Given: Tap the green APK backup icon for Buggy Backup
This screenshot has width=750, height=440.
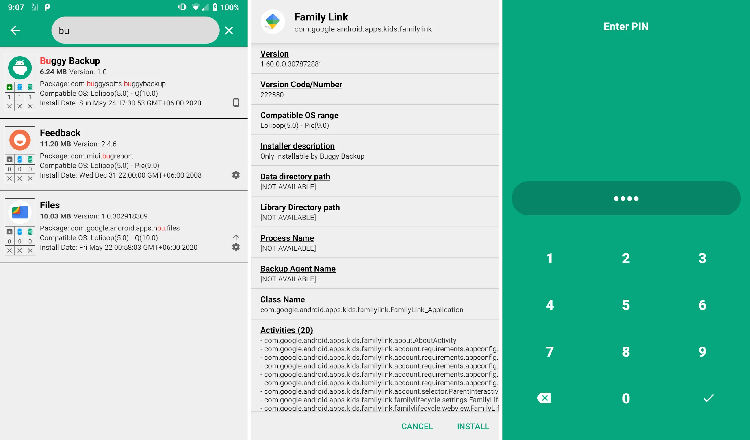Looking at the screenshot, I should (9, 87).
